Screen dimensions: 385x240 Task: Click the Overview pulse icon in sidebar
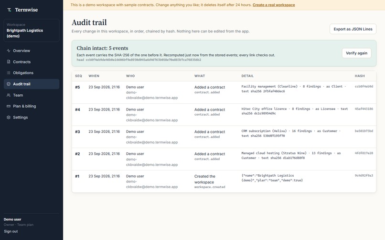click(9, 50)
